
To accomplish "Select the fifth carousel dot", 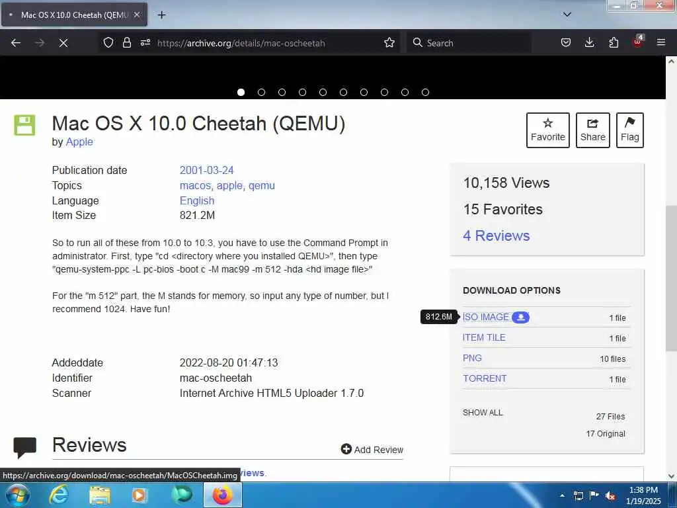I will point(323,92).
